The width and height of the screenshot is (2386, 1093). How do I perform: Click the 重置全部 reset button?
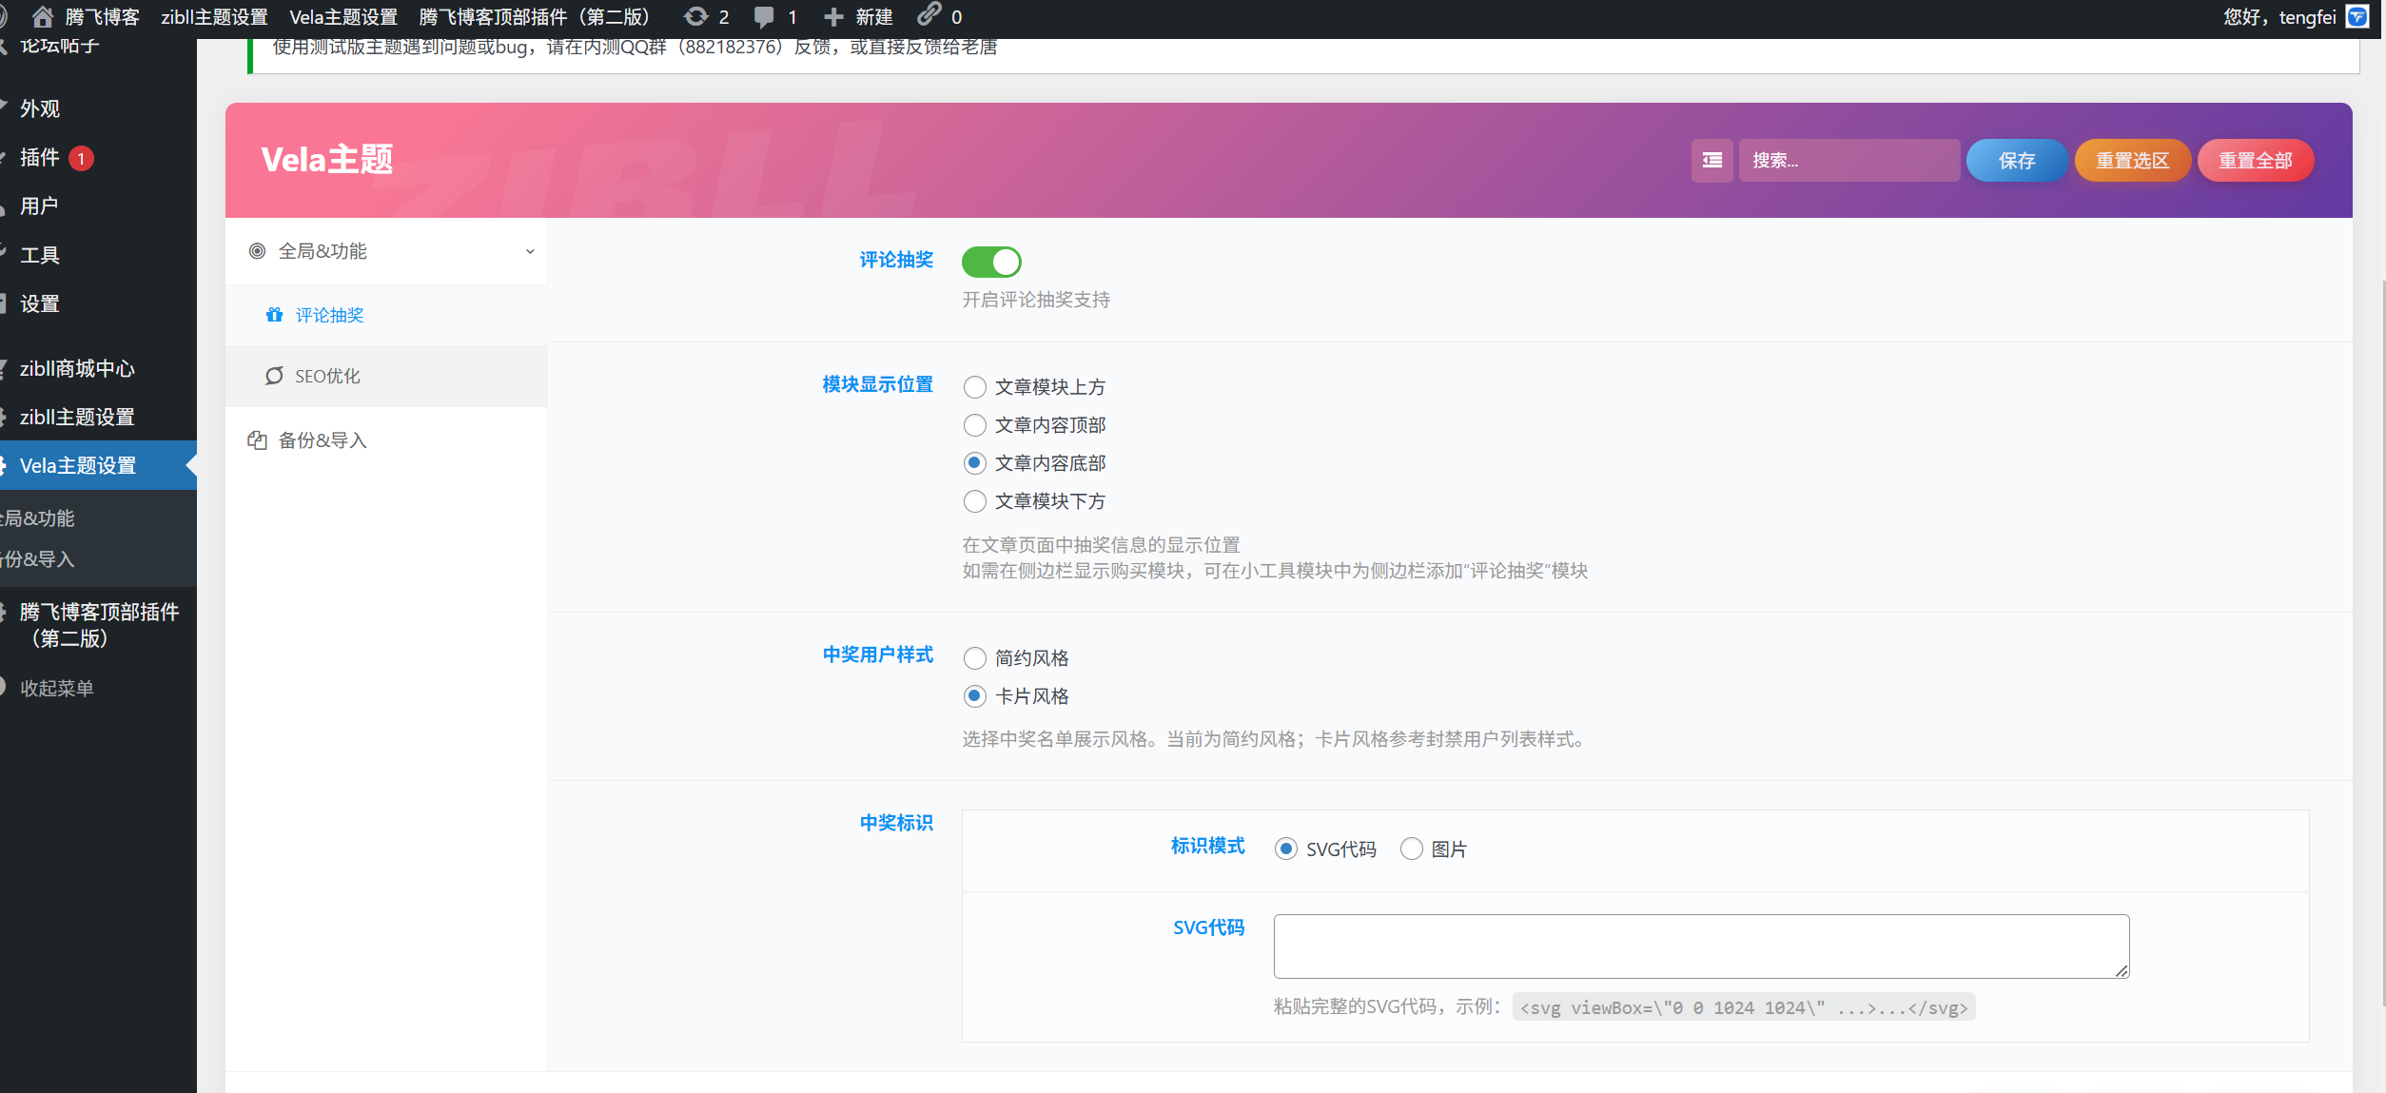click(2256, 160)
